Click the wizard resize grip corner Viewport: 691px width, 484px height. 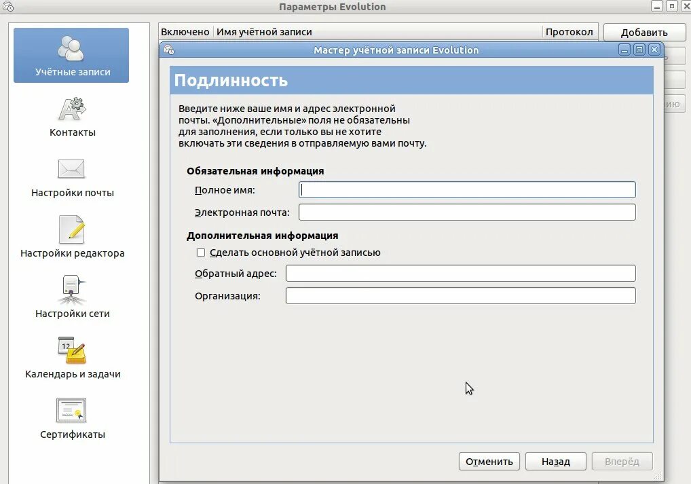[x=658, y=475]
